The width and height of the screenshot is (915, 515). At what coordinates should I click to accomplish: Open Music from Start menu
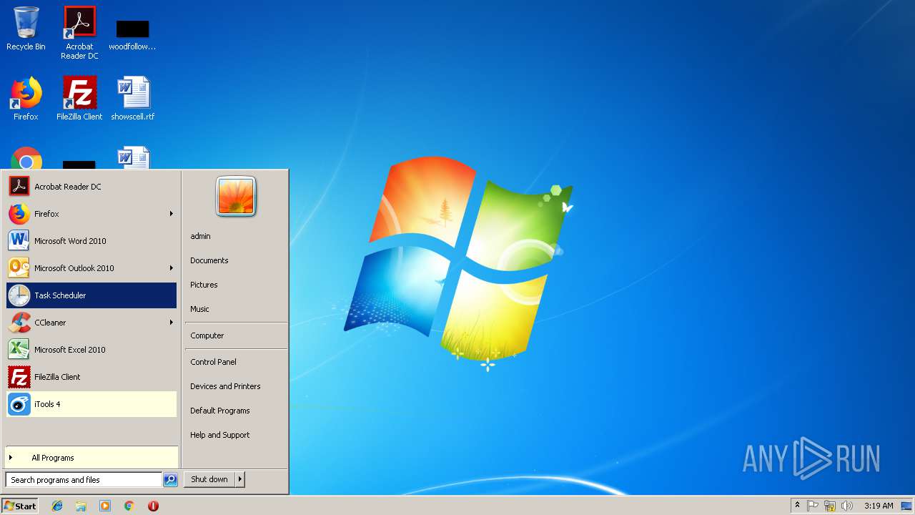[x=199, y=309]
